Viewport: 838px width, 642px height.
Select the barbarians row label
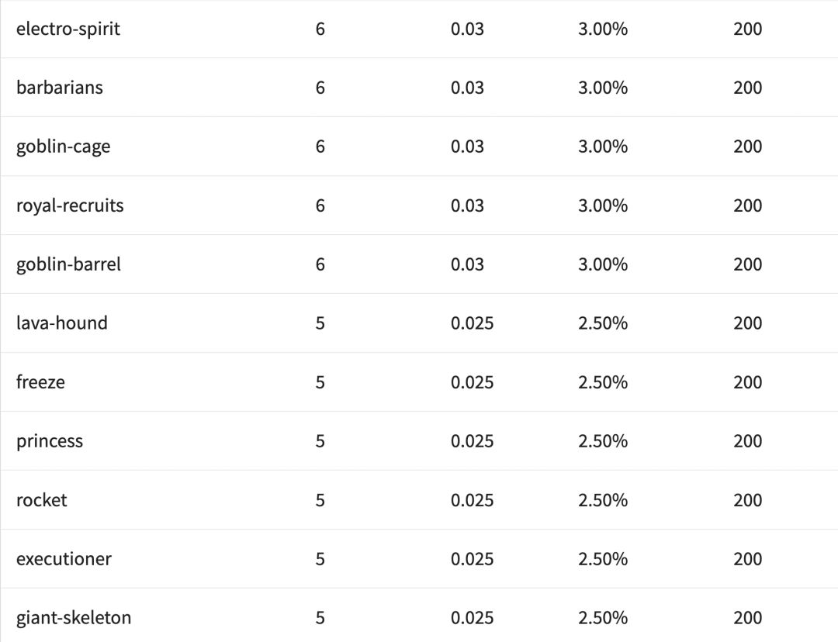click(x=60, y=88)
